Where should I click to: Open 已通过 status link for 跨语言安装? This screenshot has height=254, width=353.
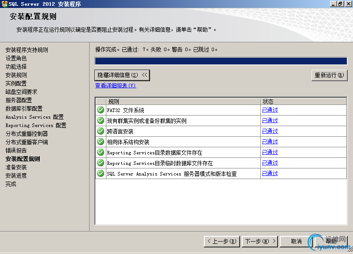[x=270, y=131]
